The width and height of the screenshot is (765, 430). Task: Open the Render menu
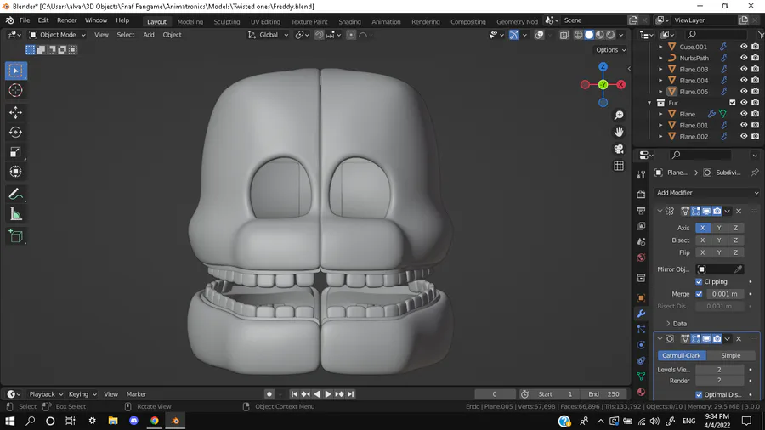[67, 20]
